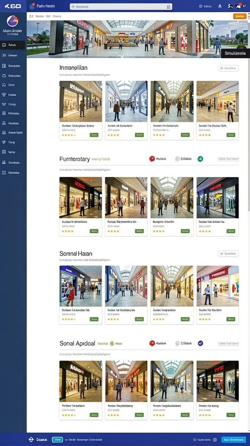Viewport: 250px width, 446px height.
Task: Click the green circular icon in Furnterotary row
Action: click(x=200, y=159)
